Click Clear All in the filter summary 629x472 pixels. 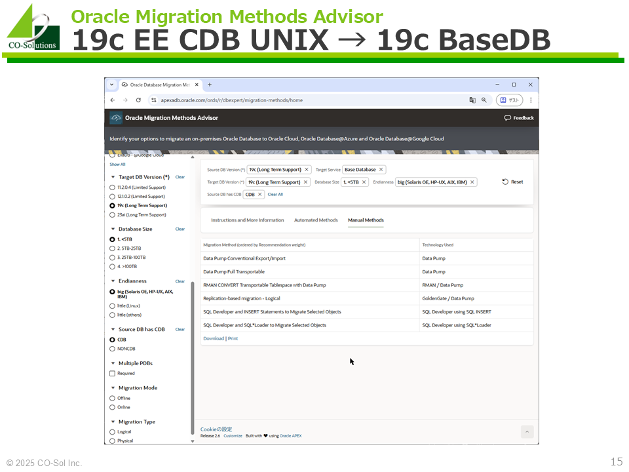point(275,195)
